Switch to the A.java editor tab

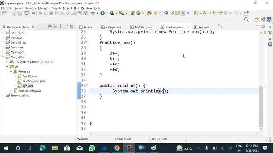tap(85, 27)
